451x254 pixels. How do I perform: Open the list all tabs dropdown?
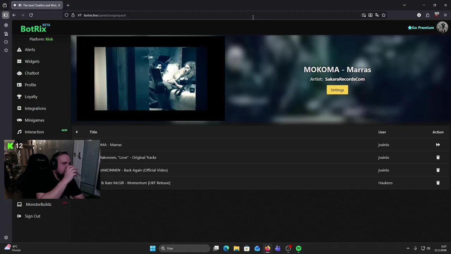404,5
